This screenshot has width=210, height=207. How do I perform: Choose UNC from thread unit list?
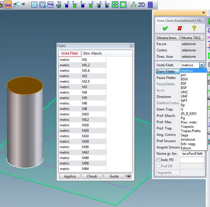click(x=184, y=92)
